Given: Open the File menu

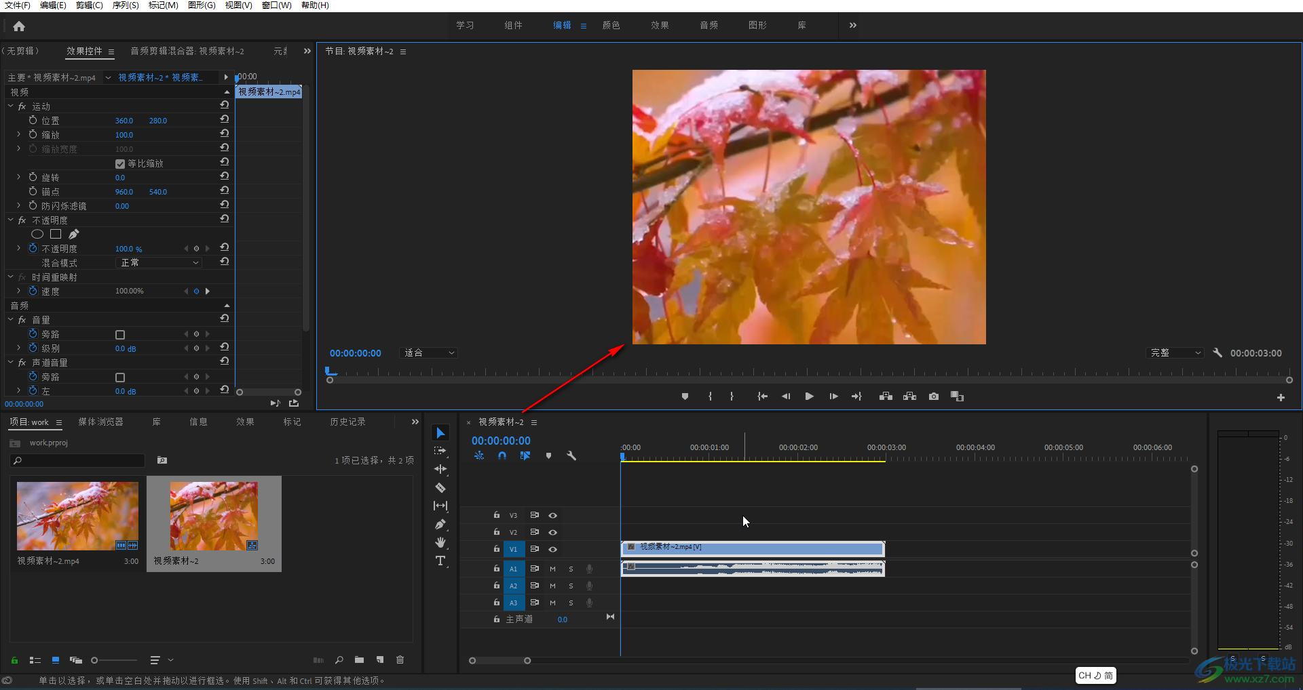Looking at the screenshot, I should pos(18,5).
